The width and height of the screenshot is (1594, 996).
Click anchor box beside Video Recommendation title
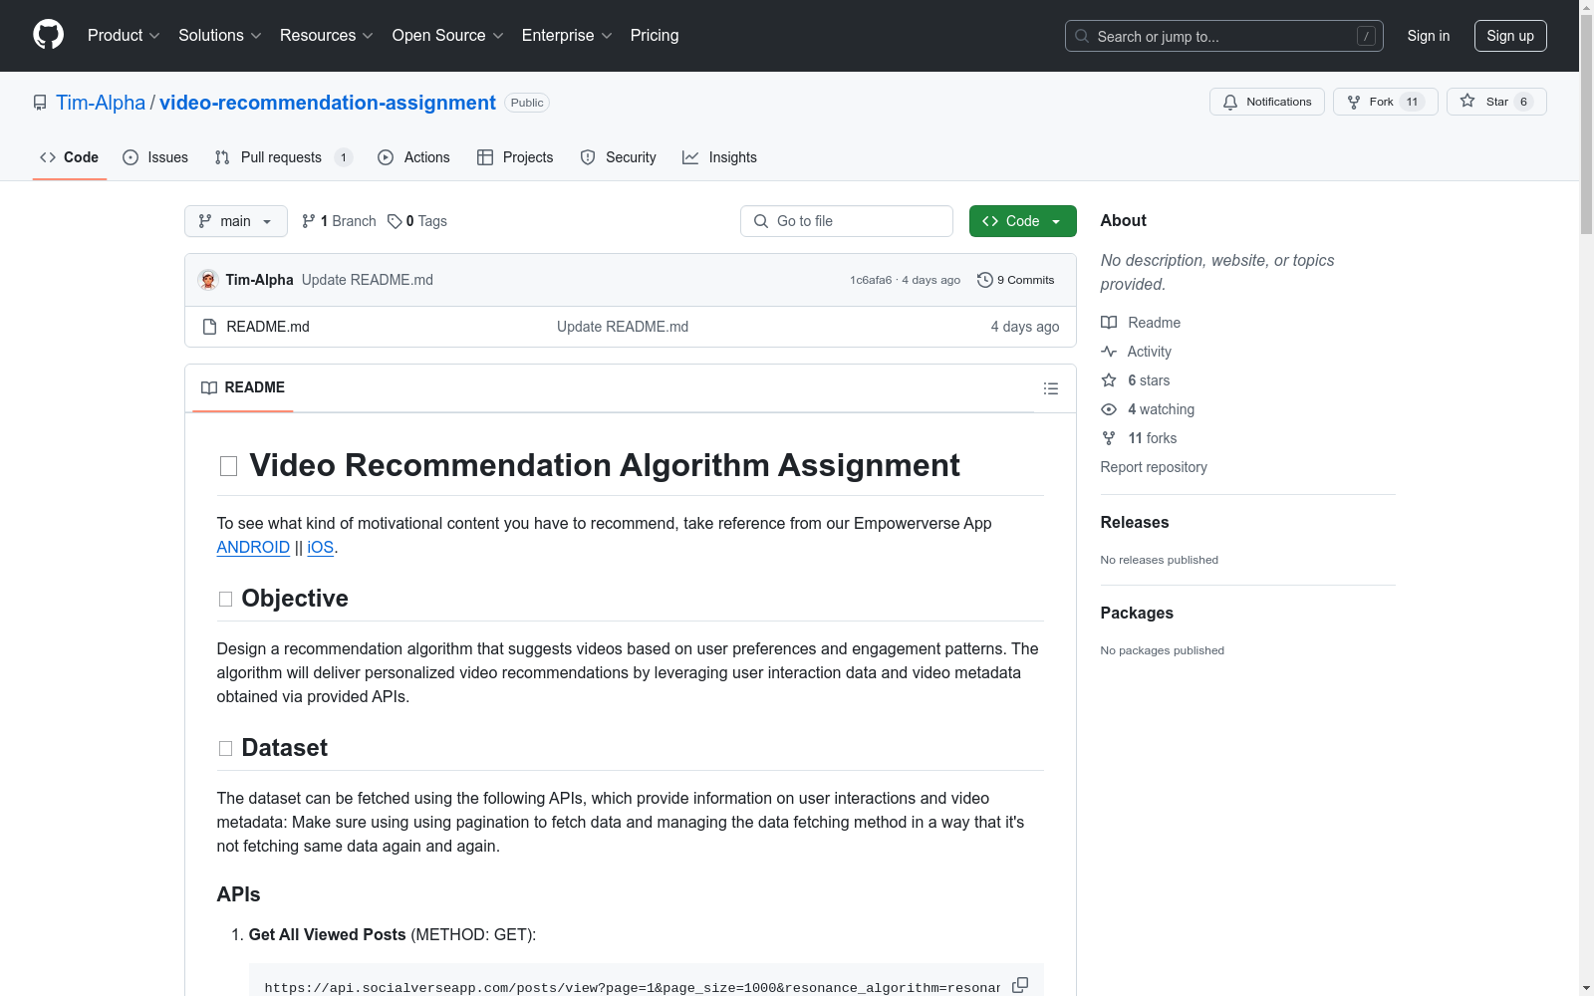pyautogui.click(x=228, y=466)
